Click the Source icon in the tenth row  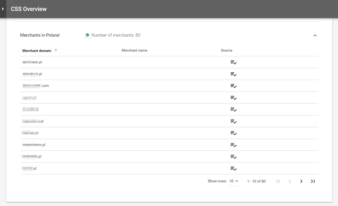point(233,168)
